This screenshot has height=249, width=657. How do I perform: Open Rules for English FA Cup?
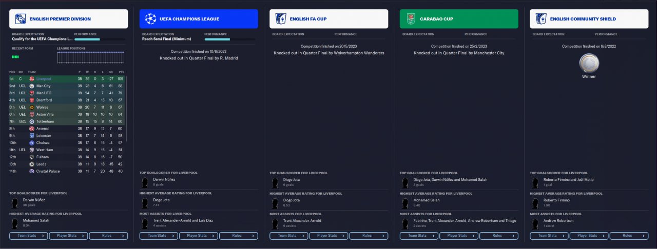pos(369,236)
